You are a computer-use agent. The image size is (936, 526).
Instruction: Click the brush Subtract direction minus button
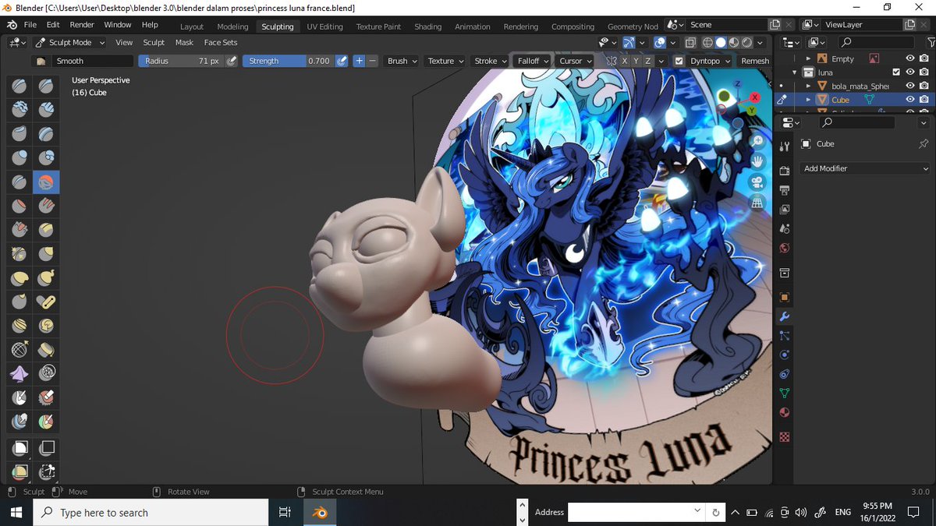click(x=372, y=61)
